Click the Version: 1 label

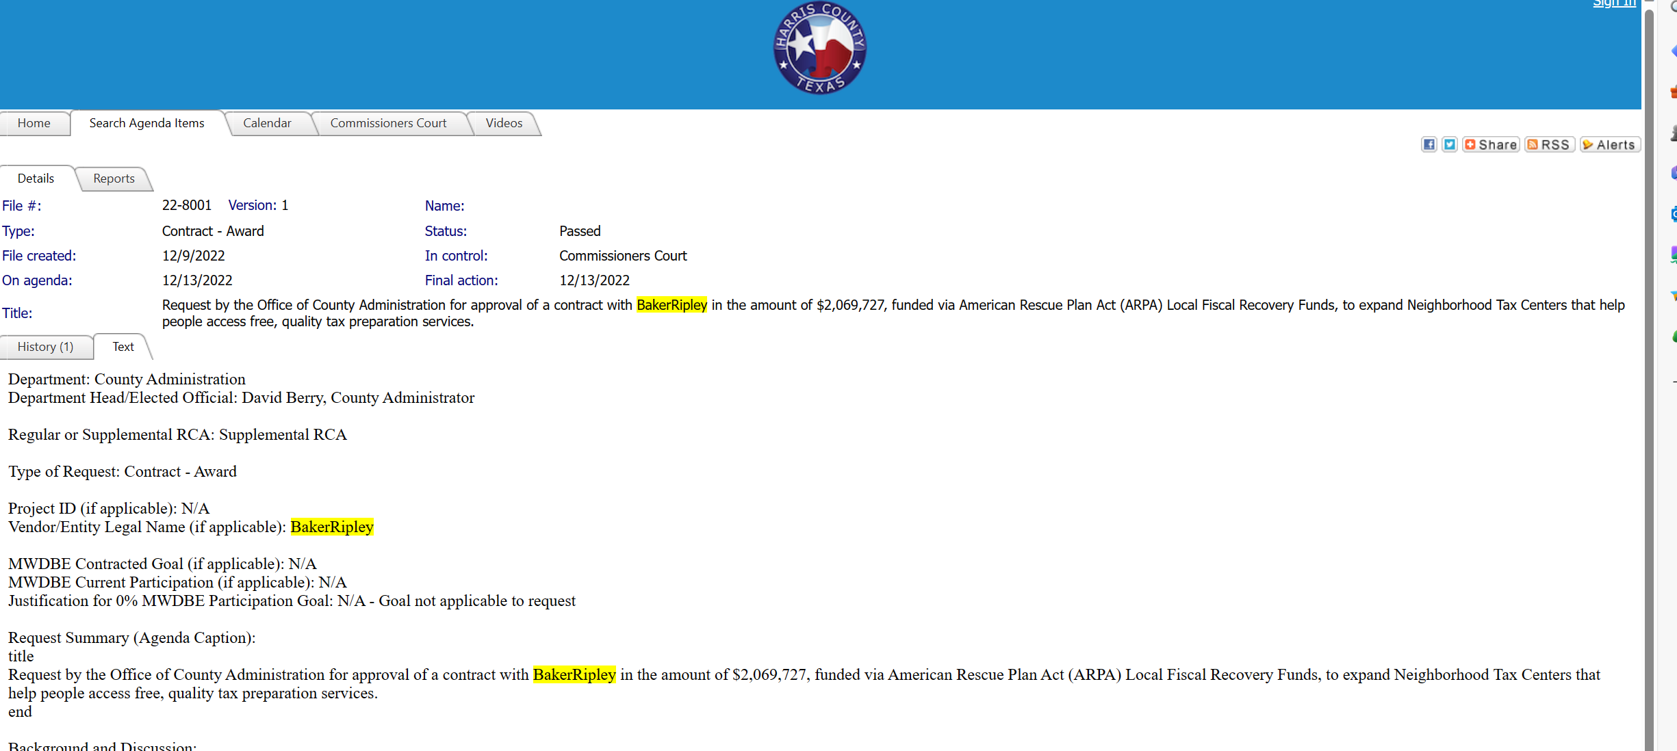pos(258,205)
